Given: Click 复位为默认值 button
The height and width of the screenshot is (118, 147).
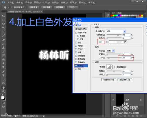Looking at the screenshot, I should coord(125,80).
